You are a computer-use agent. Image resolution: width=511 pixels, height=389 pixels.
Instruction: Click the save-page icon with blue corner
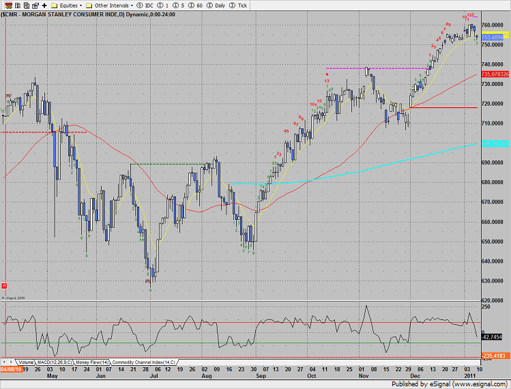point(35,5)
